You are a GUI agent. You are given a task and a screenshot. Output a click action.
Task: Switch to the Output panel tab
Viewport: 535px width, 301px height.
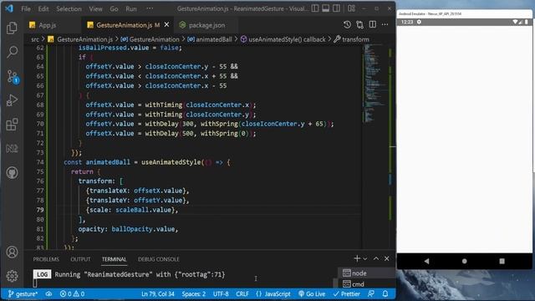tap(80, 259)
